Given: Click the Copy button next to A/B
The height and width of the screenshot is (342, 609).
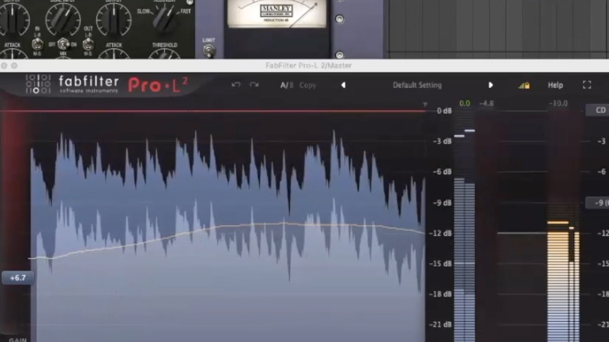Looking at the screenshot, I should (308, 85).
